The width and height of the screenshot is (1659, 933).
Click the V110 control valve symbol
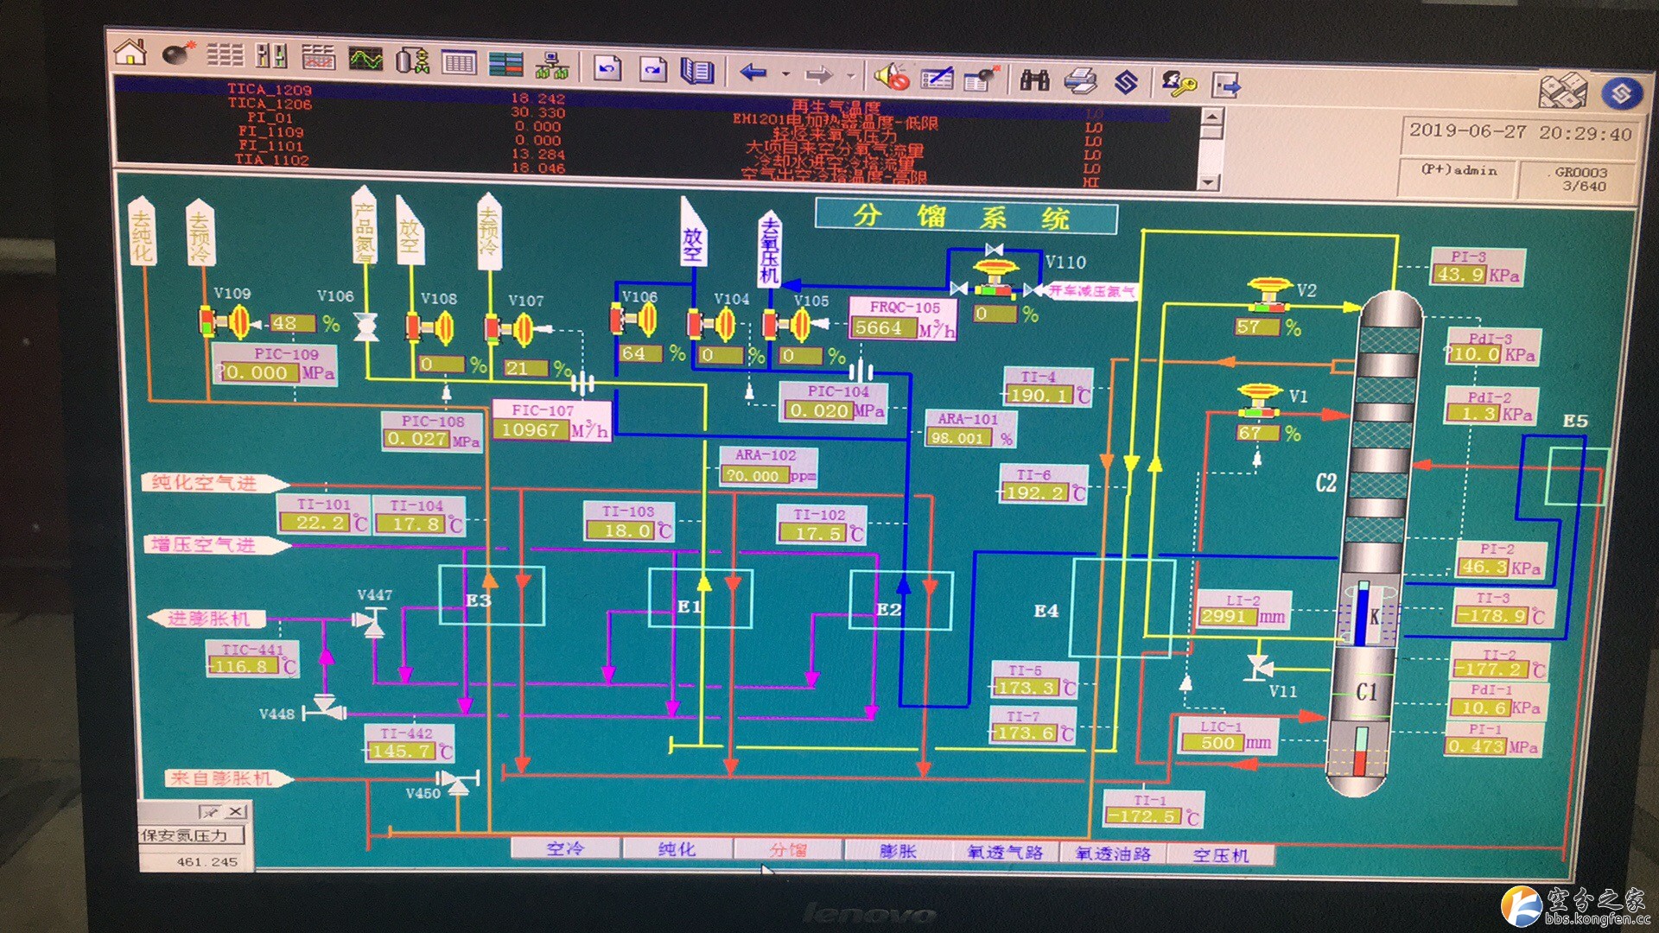click(x=995, y=279)
